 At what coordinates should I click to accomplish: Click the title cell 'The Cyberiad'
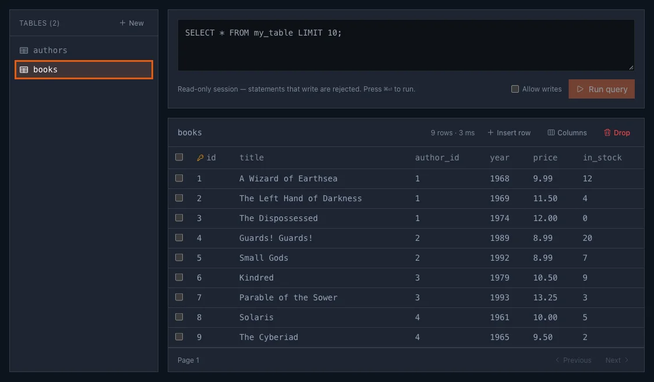tap(268, 337)
